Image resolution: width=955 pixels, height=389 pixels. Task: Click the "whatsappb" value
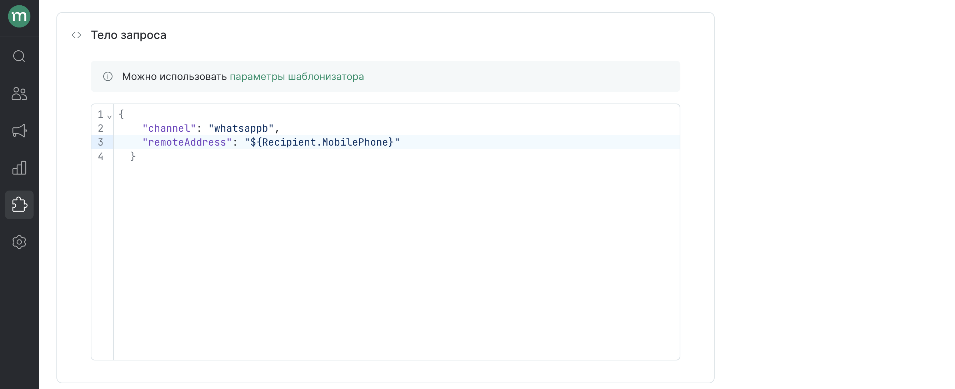point(241,128)
